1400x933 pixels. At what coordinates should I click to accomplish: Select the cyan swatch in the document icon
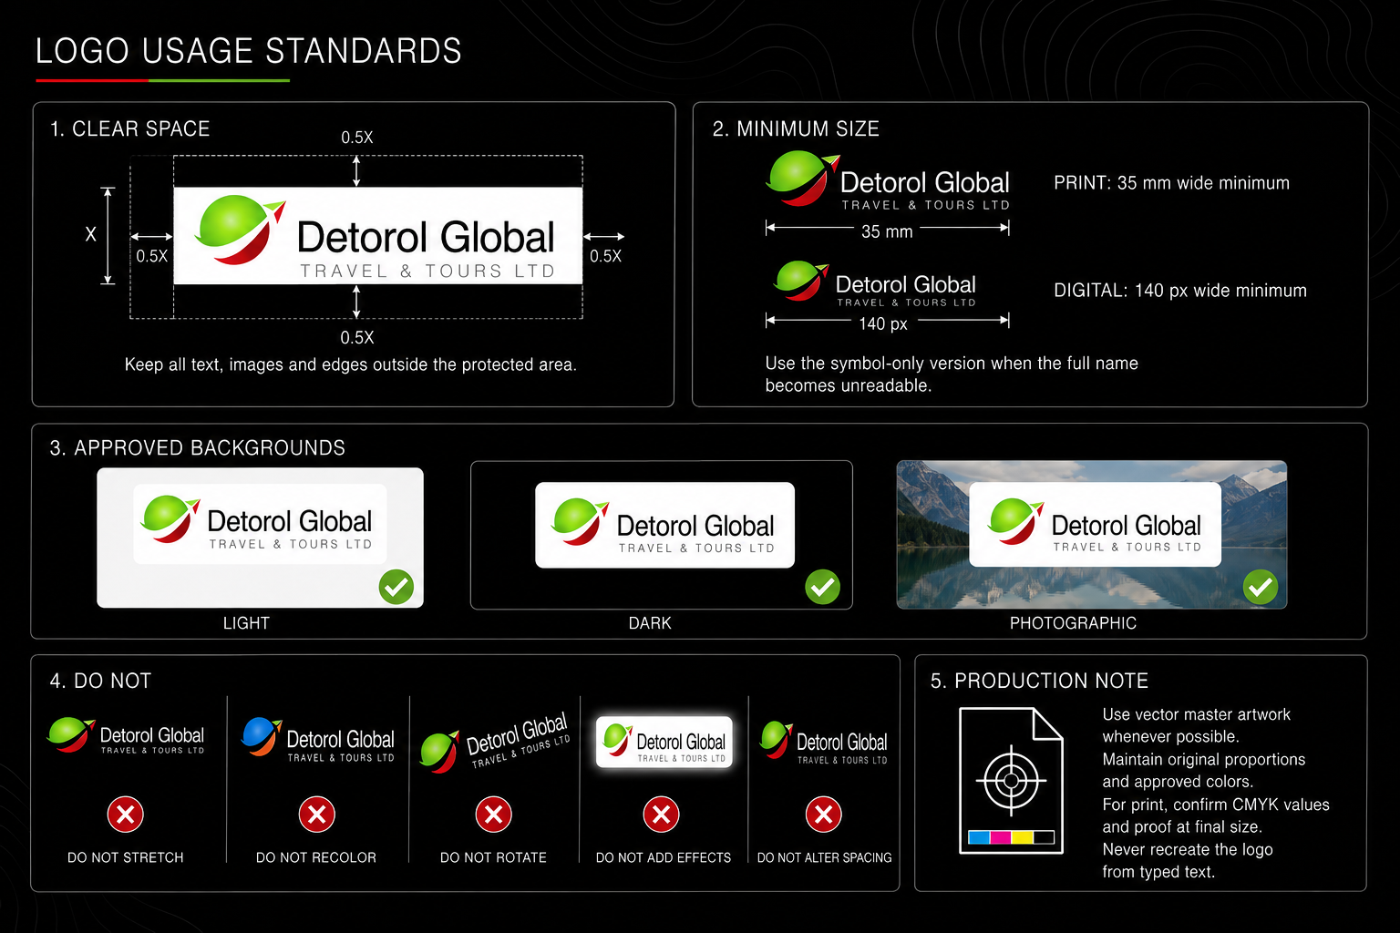point(979,837)
